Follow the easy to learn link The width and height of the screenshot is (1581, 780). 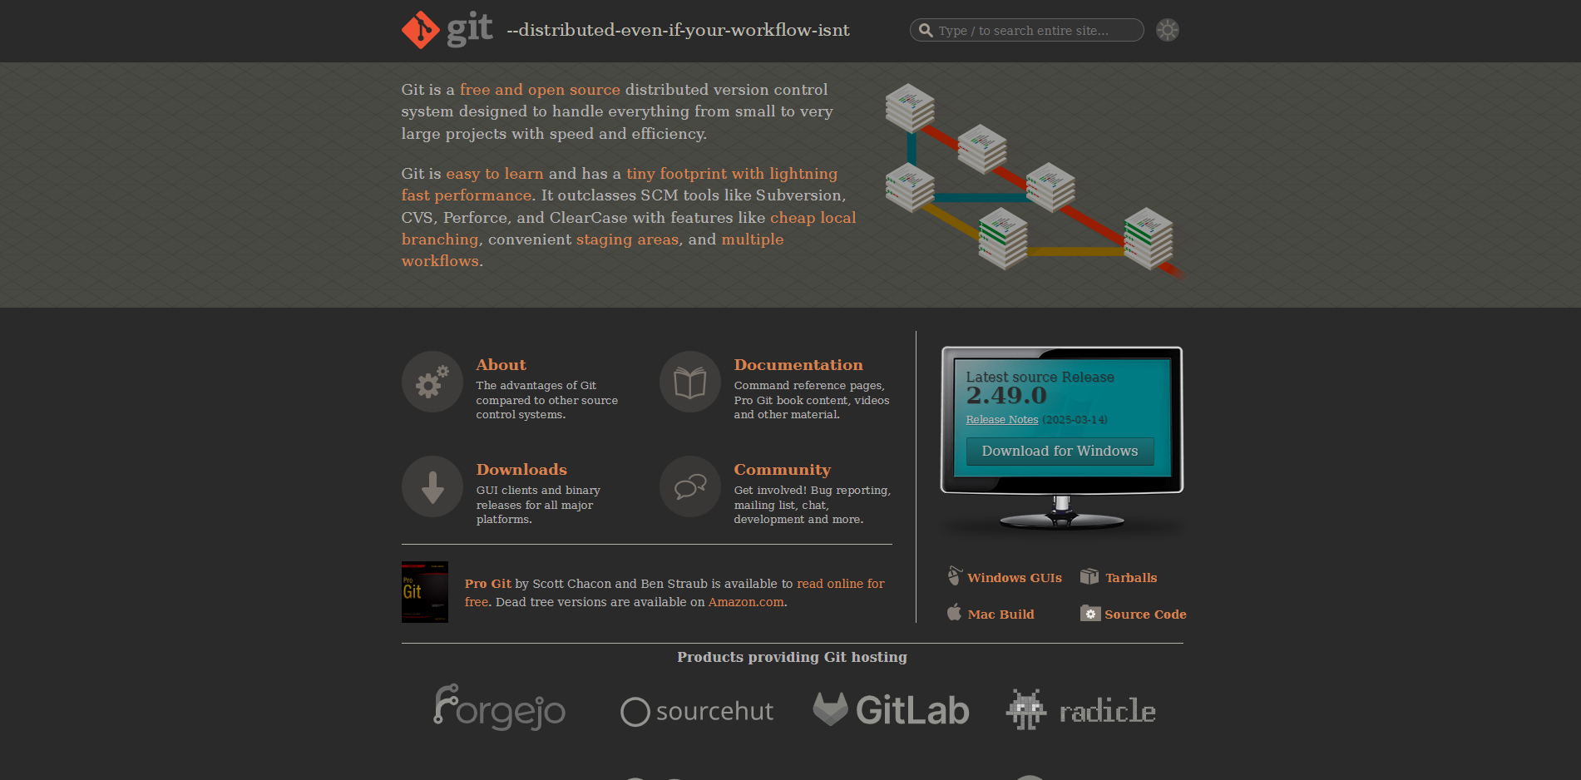pyautogui.click(x=495, y=174)
